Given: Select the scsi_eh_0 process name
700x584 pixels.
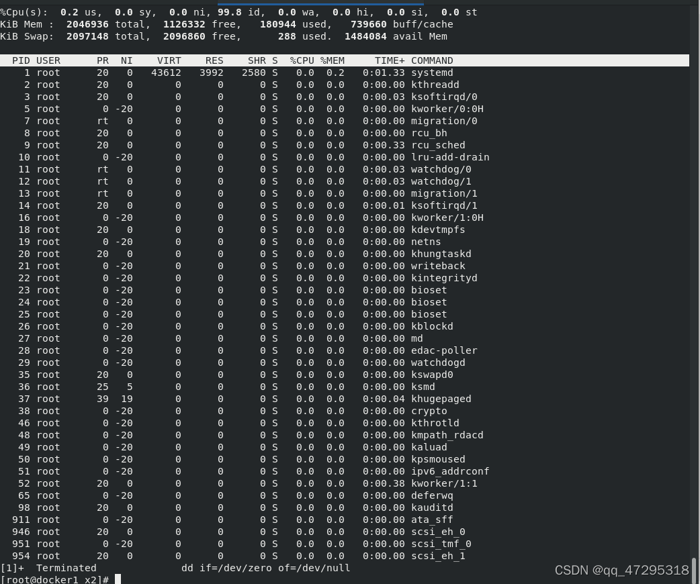Looking at the screenshot, I should pyautogui.click(x=439, y=532).
